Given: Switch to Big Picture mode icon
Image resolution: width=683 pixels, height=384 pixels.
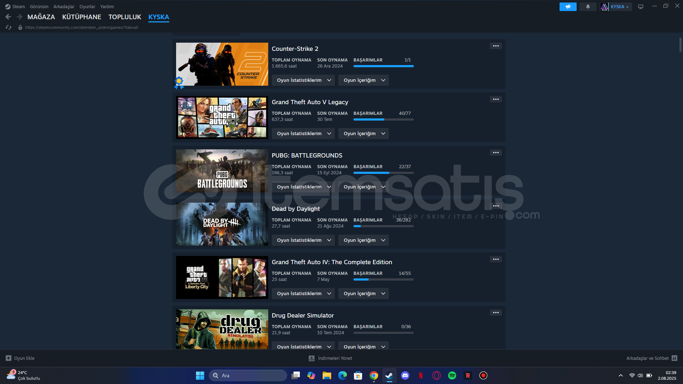Looking at the screenshot, I should pyautogui.click(x=641, y=7).
